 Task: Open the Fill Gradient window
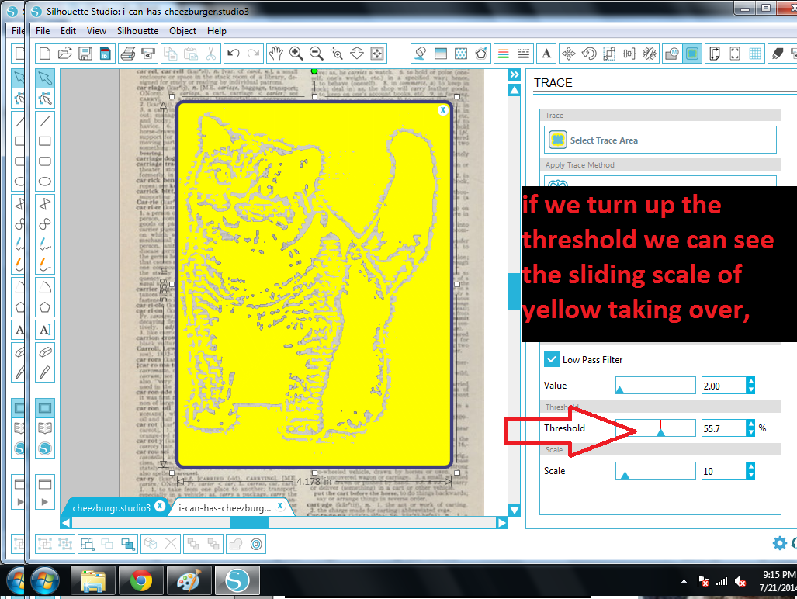coord(441,54)
